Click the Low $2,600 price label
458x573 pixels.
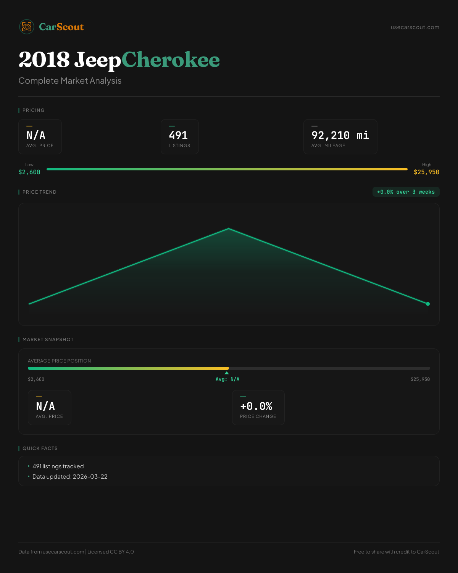[29, 169]
